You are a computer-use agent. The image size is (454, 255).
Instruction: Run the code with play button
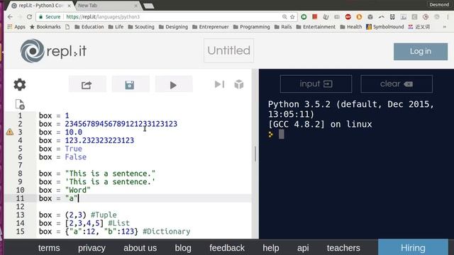tap(174, 85)
